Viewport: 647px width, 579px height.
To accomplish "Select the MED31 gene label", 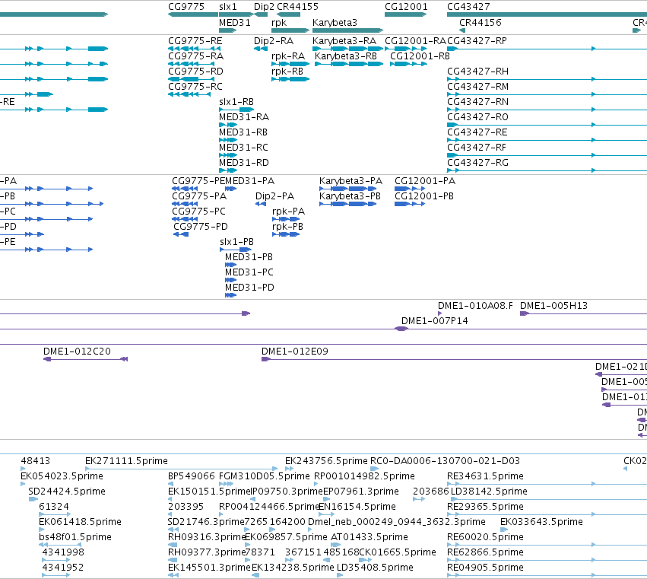I will [235, 23].
